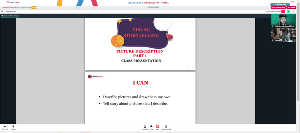Open PS Moments button

pos(291,7)
